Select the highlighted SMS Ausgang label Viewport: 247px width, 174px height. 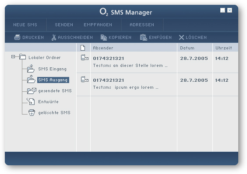pos(53,80)
